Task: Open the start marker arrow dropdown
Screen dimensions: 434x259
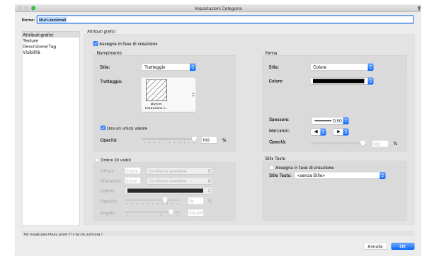Action: (x=319, y=132)
